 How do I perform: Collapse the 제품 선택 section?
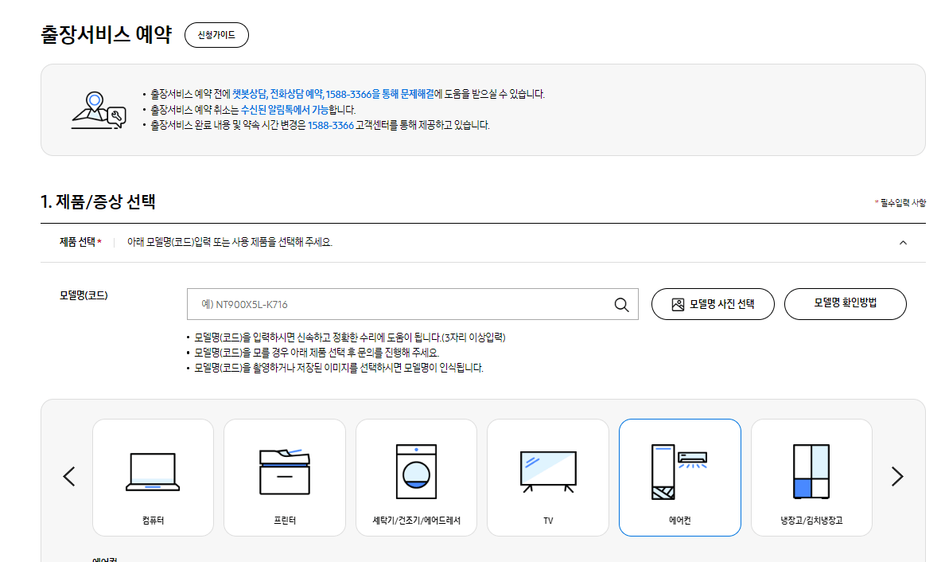tap(902, 243)
